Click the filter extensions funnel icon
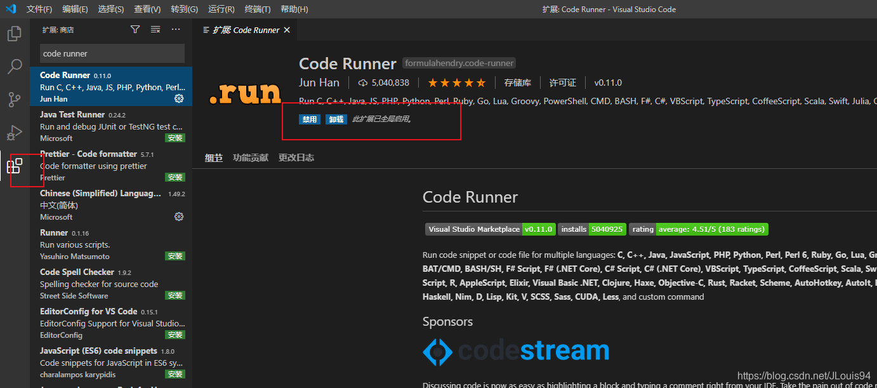877x388 pixels. click(x=135, y=29)
